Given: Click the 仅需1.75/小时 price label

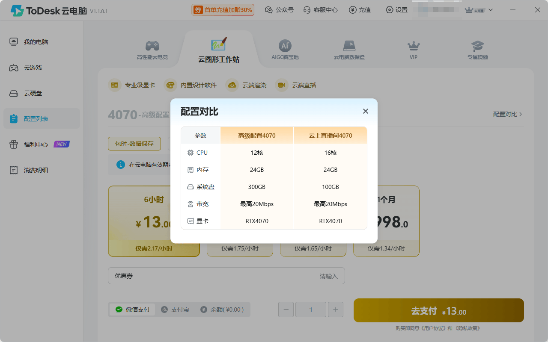Looking at the screenshot, I should click(x=240, y=248).
